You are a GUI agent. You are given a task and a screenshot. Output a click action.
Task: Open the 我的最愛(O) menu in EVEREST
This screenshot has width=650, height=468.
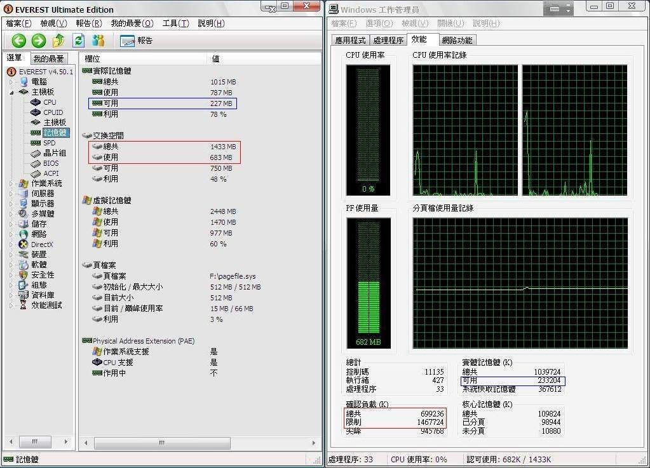pyautogui.click(x=132, y=23)
